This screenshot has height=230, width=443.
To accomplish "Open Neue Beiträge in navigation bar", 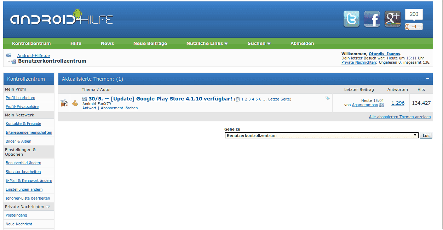I will (150, 44).
